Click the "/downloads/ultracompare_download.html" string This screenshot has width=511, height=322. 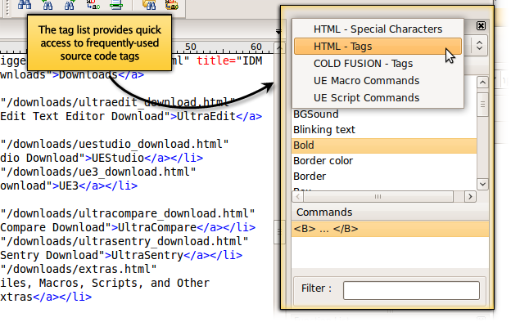[128, 213]
